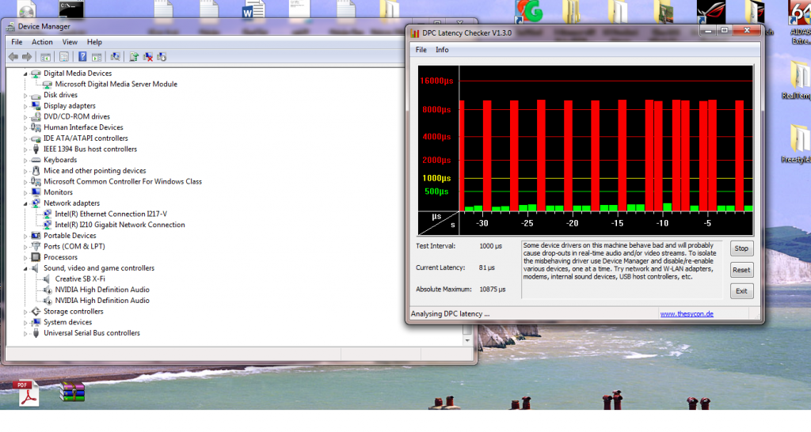
Task: Expand the Disk drives node
Action: tap(25, 96)
